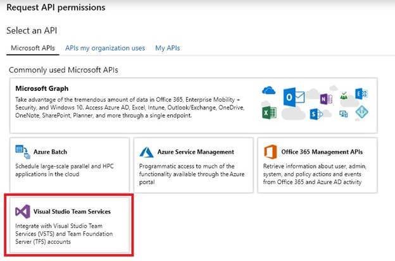Select the Microsoft Graph API card title
Screen dimensions: 395x261
point(42,88)
